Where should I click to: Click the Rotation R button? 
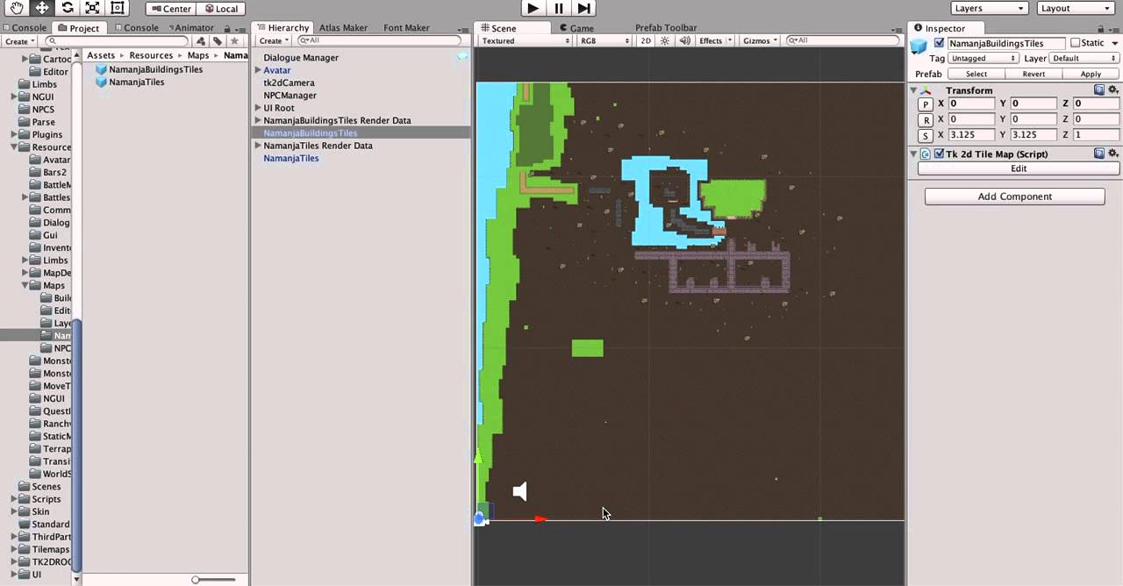pyautogui.click(x=925, y=120)
